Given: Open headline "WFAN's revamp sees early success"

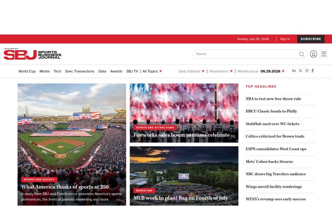Looking at the screenshot, I should tap(276, 199).
